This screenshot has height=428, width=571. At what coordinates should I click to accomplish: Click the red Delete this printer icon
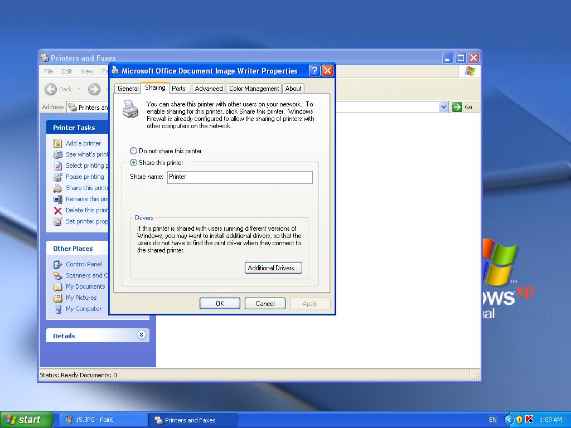pos(57,210)
